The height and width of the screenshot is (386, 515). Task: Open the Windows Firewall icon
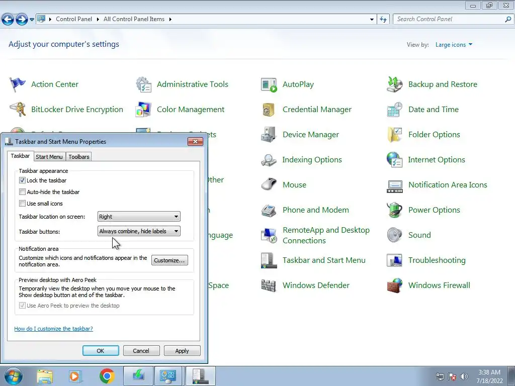click(395, 285)
